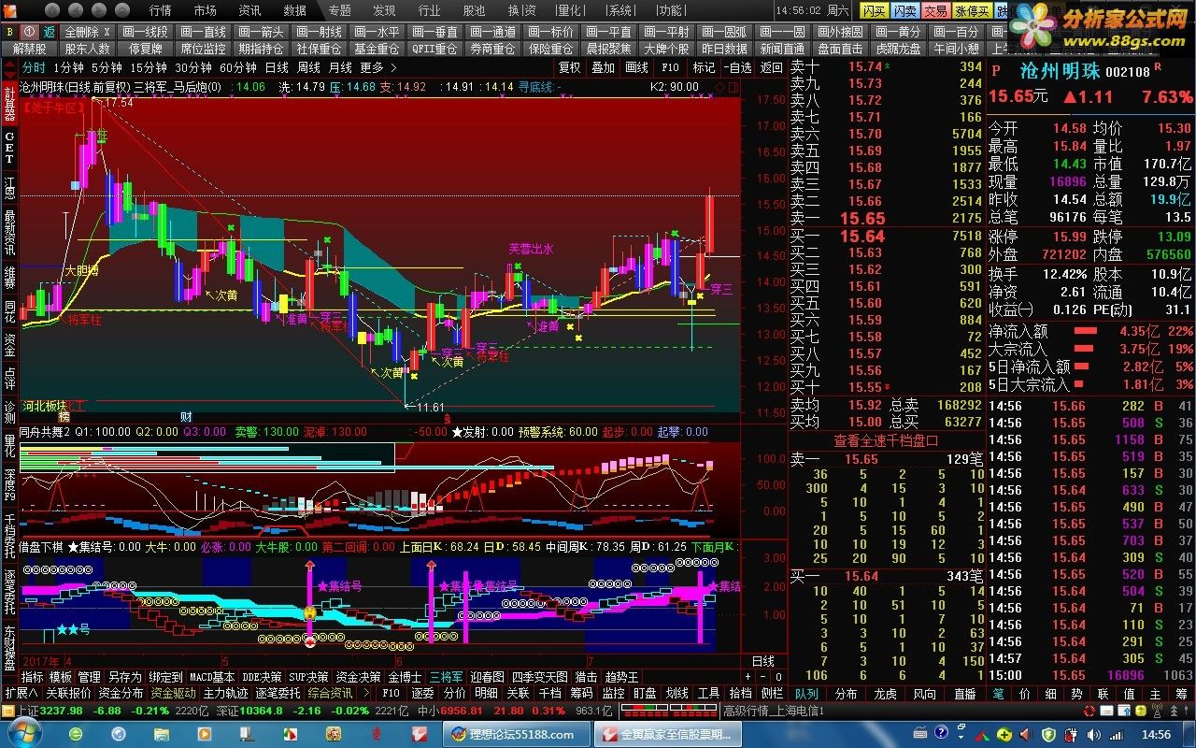Expand the 扩展∧ panel

[x=21, y=693]
